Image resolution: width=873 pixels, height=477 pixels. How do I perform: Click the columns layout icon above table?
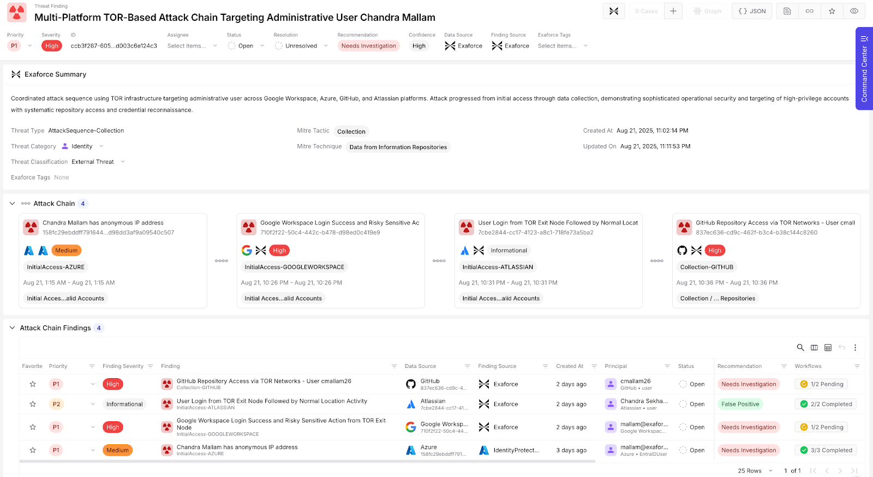pyautogui.click(x=814, y=348)
